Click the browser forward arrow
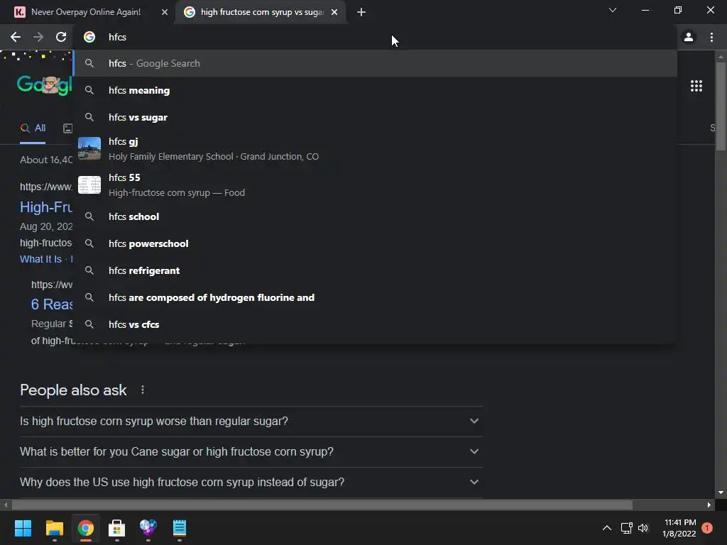Viewport: 727px width, 545px height. 38,37
